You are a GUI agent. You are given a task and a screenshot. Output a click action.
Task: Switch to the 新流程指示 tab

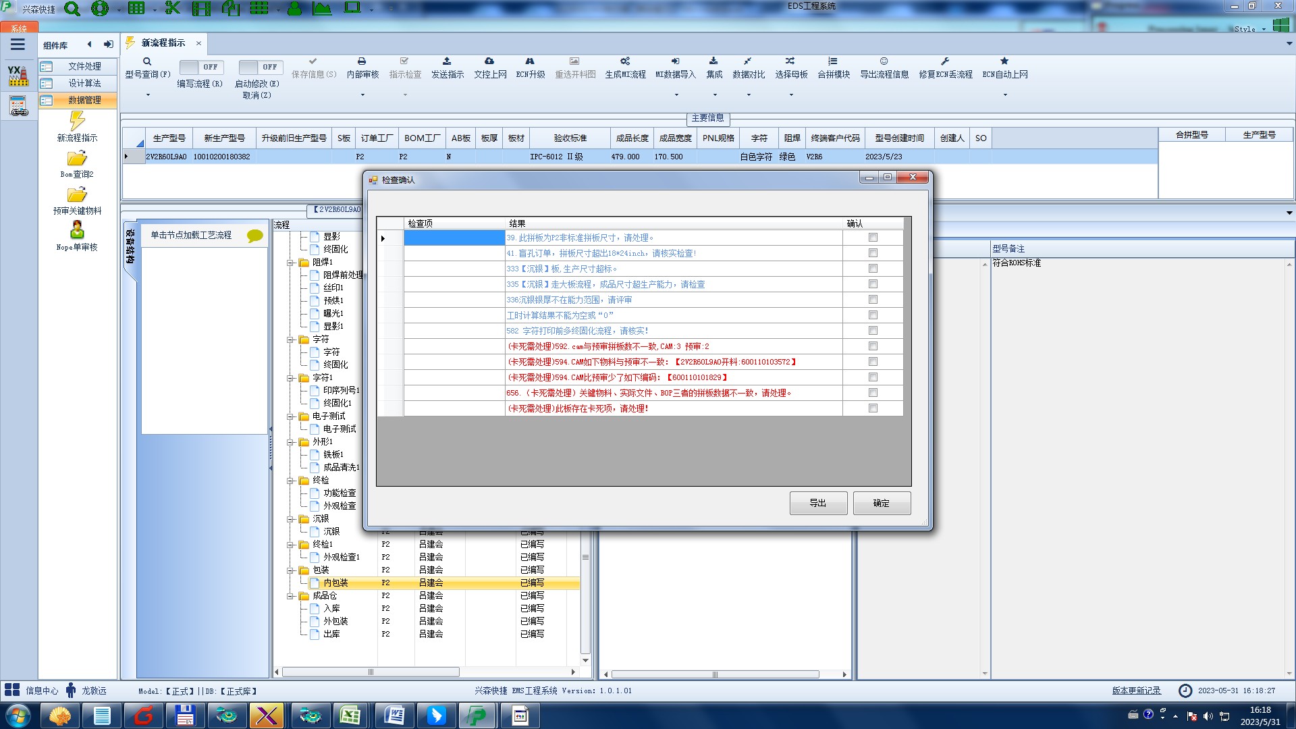click(x=163, y=43)
